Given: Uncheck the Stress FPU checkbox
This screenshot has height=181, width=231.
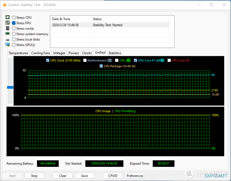Looking at the screenshot, I should point(14,23).
